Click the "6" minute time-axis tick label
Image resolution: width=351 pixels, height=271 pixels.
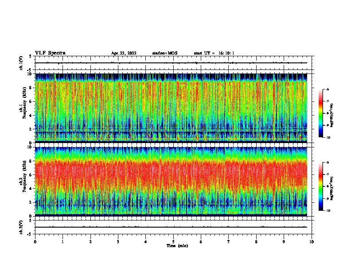click(201, 242)
